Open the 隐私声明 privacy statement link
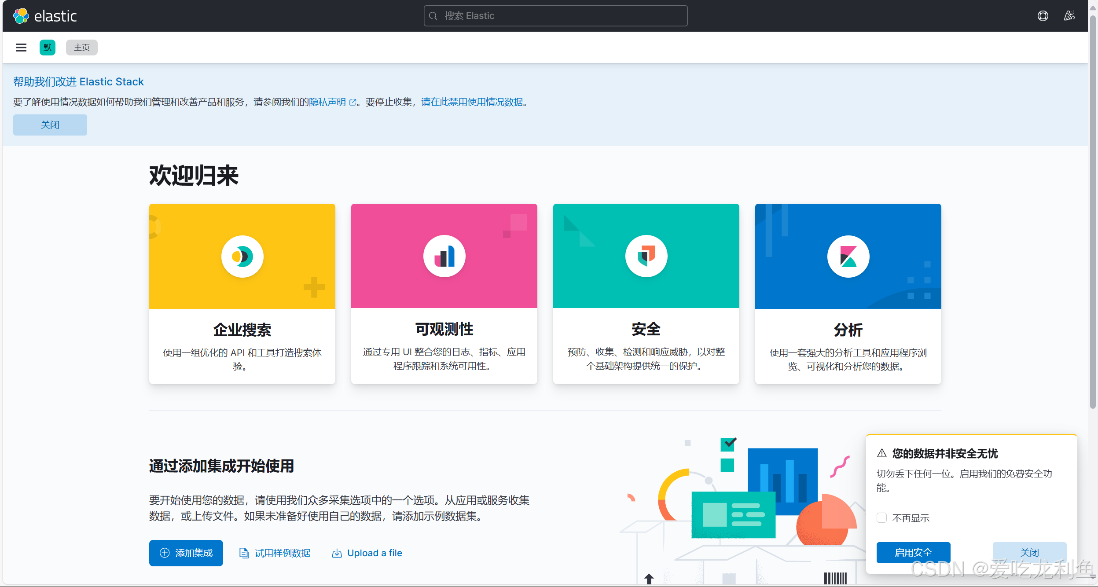This screenshot has width=1098, height=587. point(327,102)
